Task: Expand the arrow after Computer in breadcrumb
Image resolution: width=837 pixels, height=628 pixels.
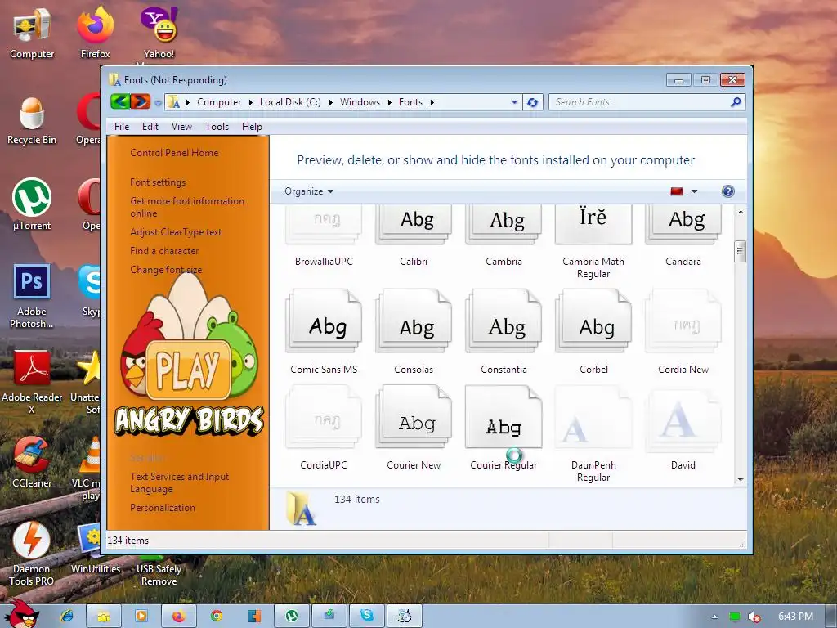Action: click(250, 102)
